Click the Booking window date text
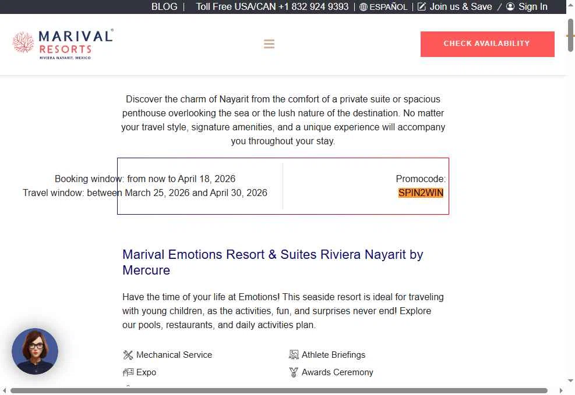The width and height of the screenshot is (575, 395). (145, 179)
